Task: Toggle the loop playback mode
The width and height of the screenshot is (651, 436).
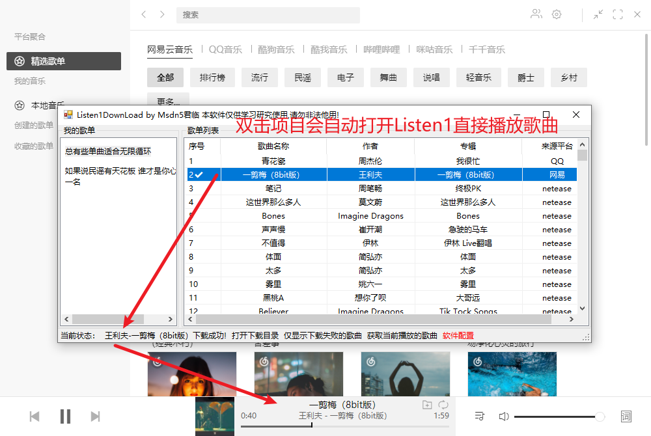Action: pos(443,405)
